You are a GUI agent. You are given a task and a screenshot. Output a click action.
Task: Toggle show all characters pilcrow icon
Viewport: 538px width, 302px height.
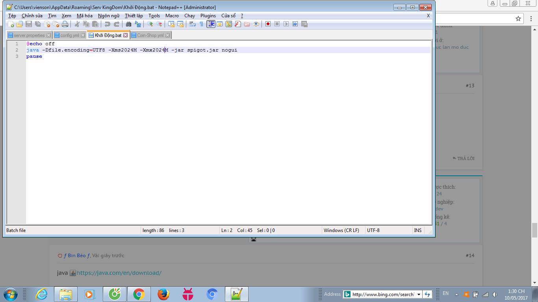(x=201, y=24)
